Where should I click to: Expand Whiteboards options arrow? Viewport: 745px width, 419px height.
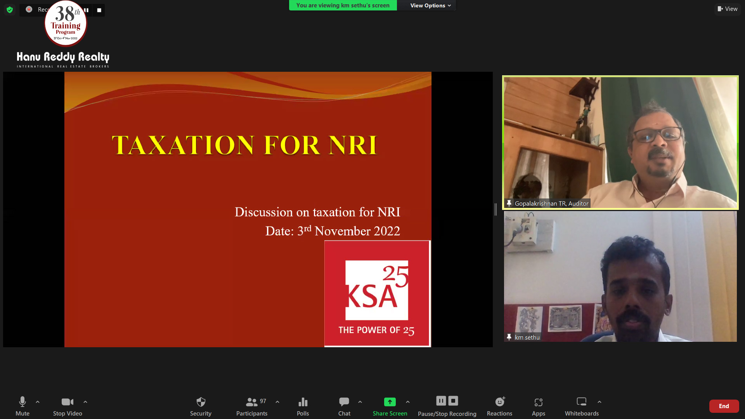click(x=599, y=402)
